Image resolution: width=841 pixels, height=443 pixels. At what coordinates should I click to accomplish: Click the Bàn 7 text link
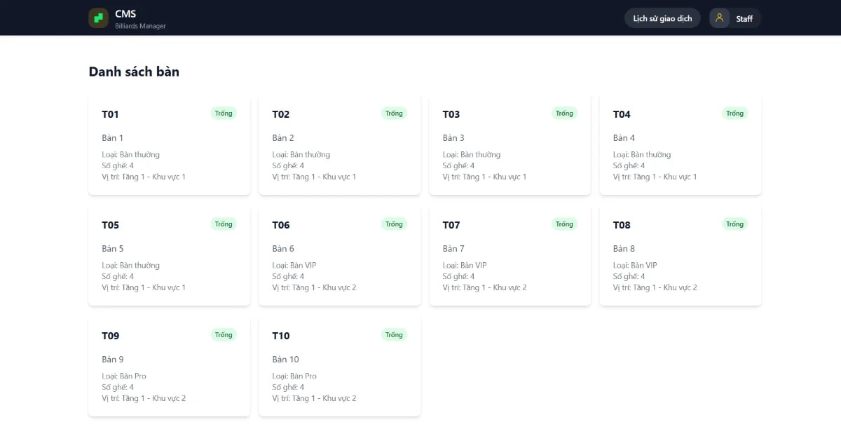pos(453,248)
